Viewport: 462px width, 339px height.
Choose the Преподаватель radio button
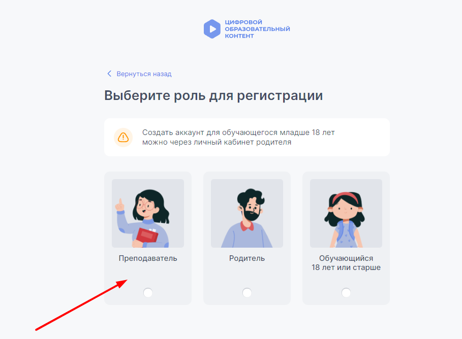coord(148,292)
